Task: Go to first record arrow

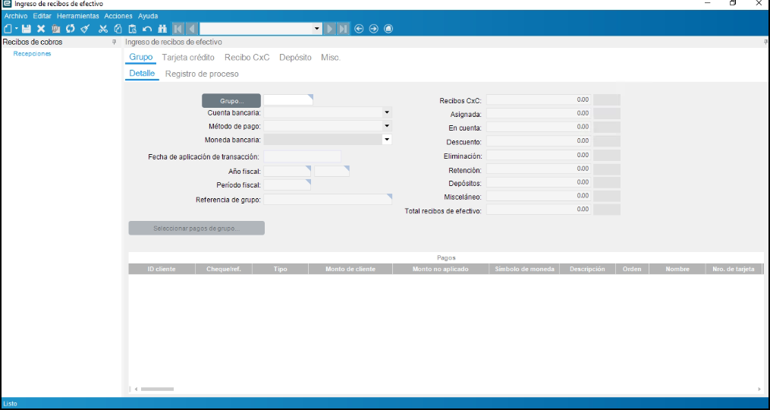Action: (178, 29)
